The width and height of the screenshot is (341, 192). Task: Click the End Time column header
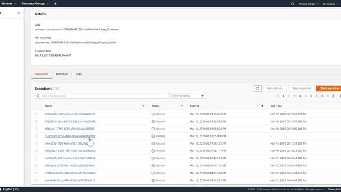(x=276, y=106)
